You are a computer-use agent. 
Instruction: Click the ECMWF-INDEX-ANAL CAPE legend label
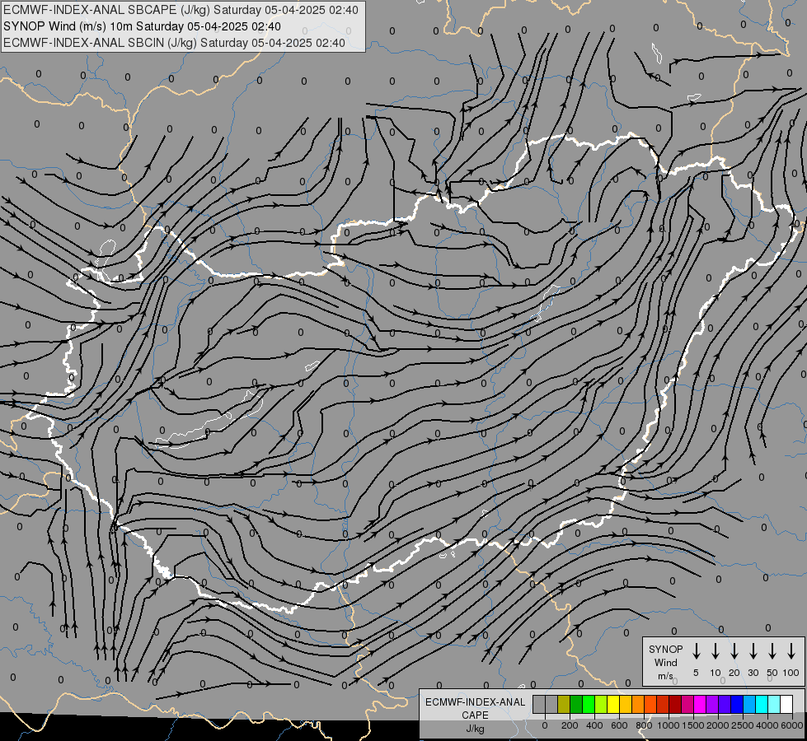tap(475, 709)
